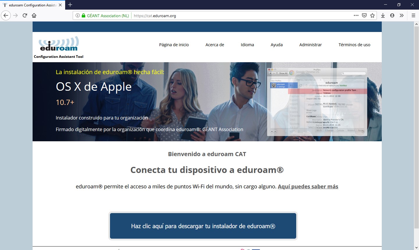Image resolution: width=419 pixels, height=250 pixels.
Task: Click 'Conecta tu dispositivo a eduroam' heading
Action: click(207, 170)
